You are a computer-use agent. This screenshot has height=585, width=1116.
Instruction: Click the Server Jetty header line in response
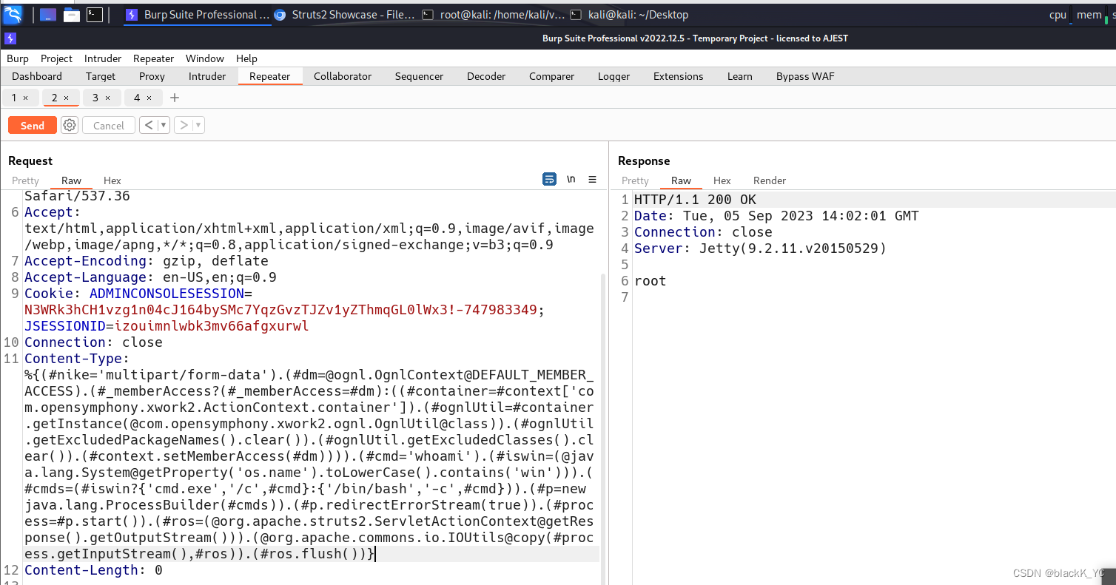tap(760, 248)
